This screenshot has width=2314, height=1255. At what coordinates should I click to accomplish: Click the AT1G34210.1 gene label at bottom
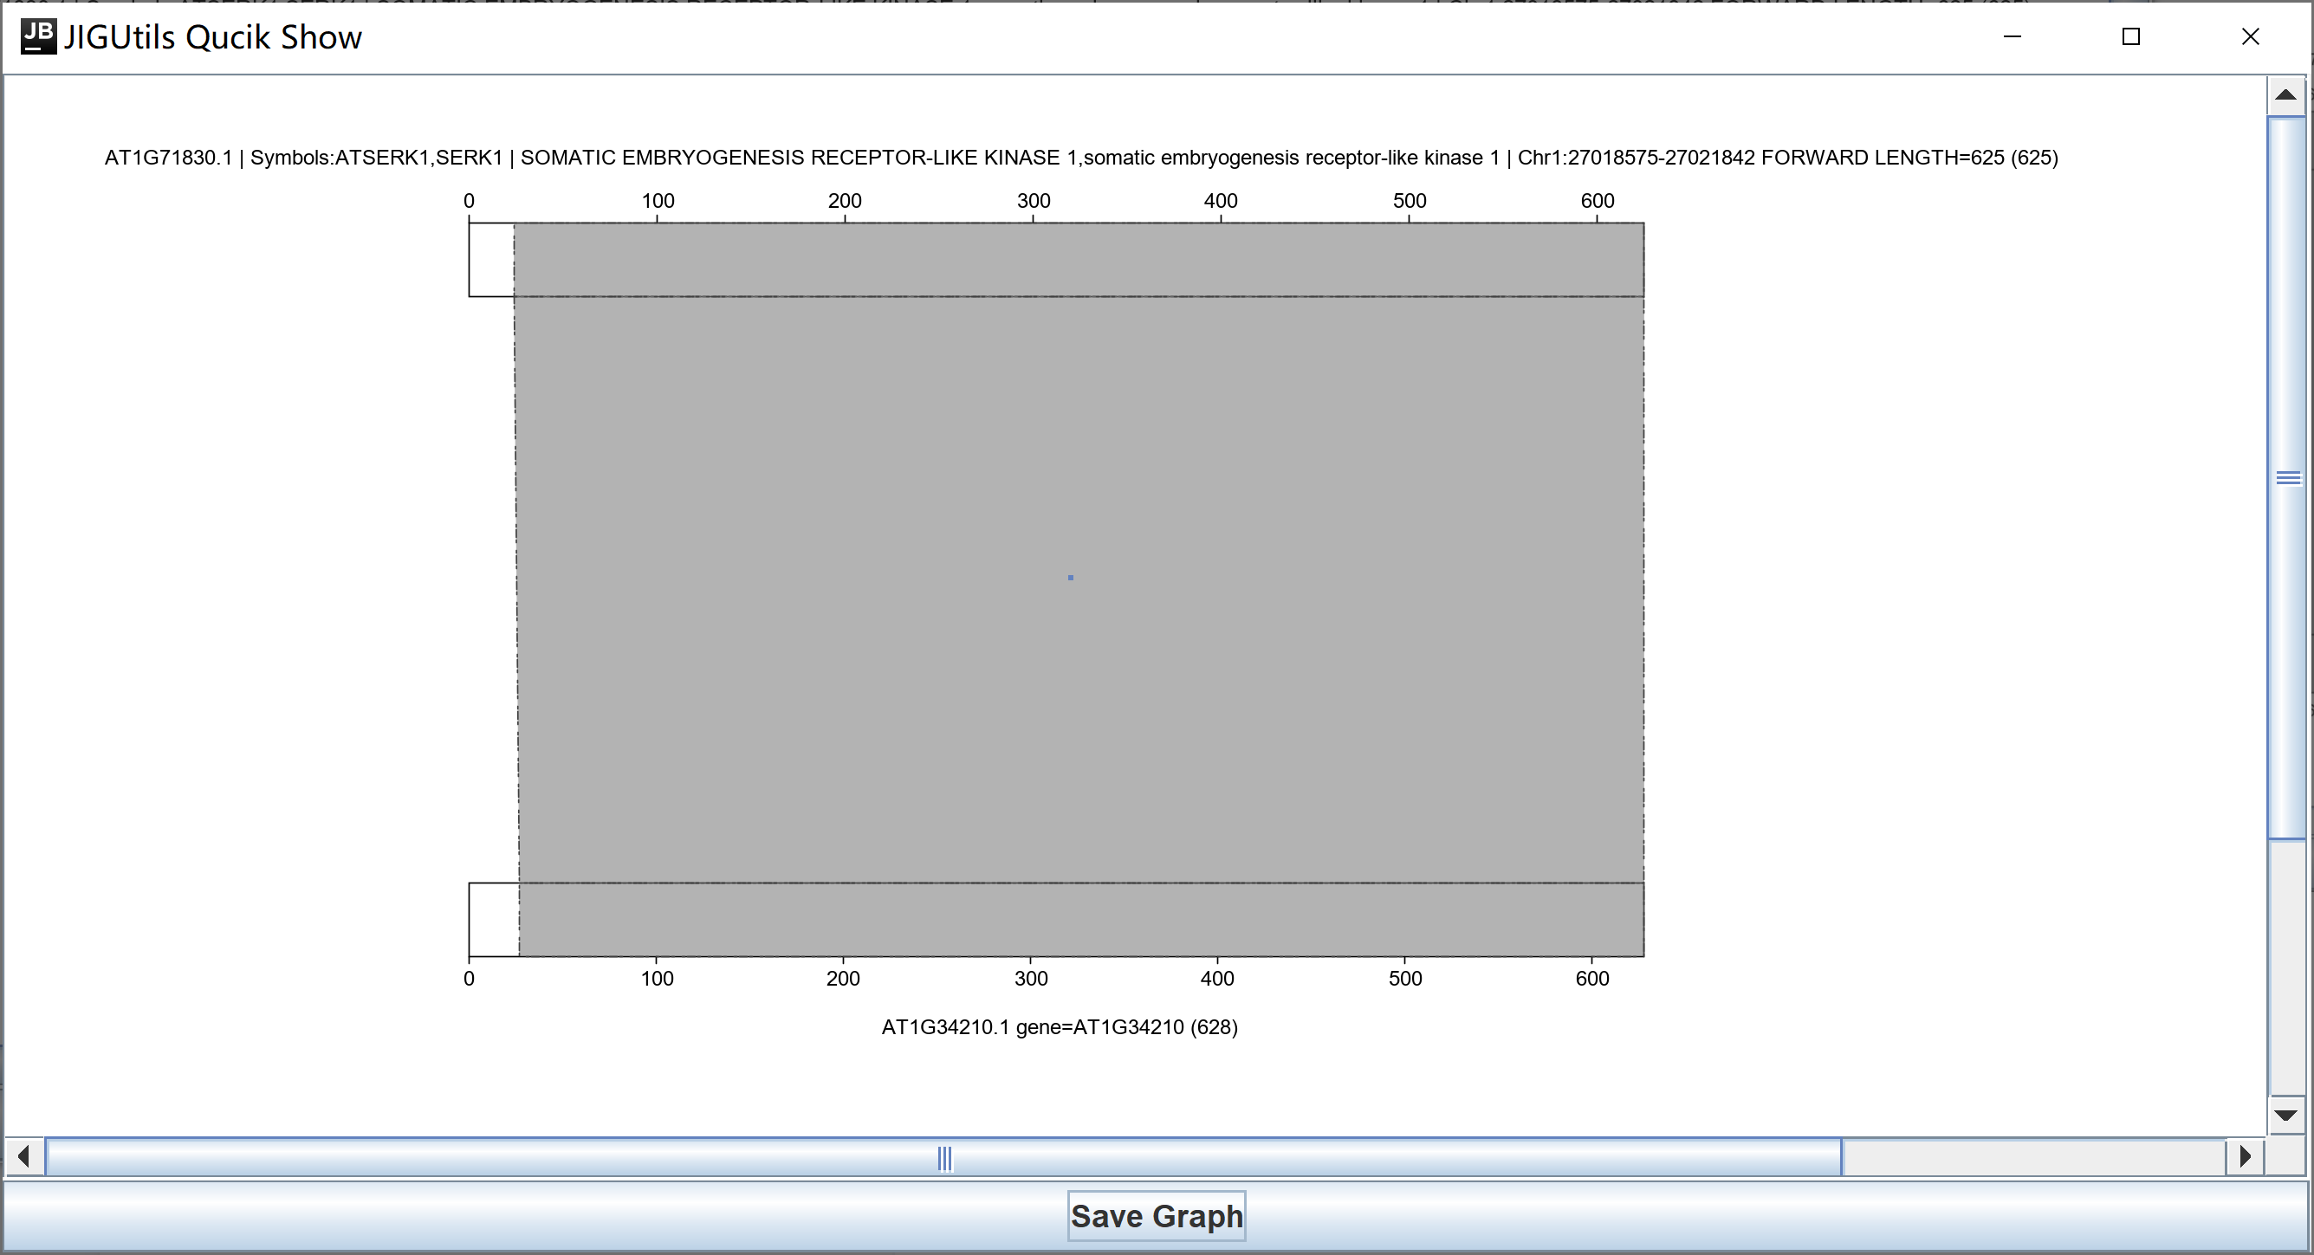pyautogui.click(x=1059, y=1027)
